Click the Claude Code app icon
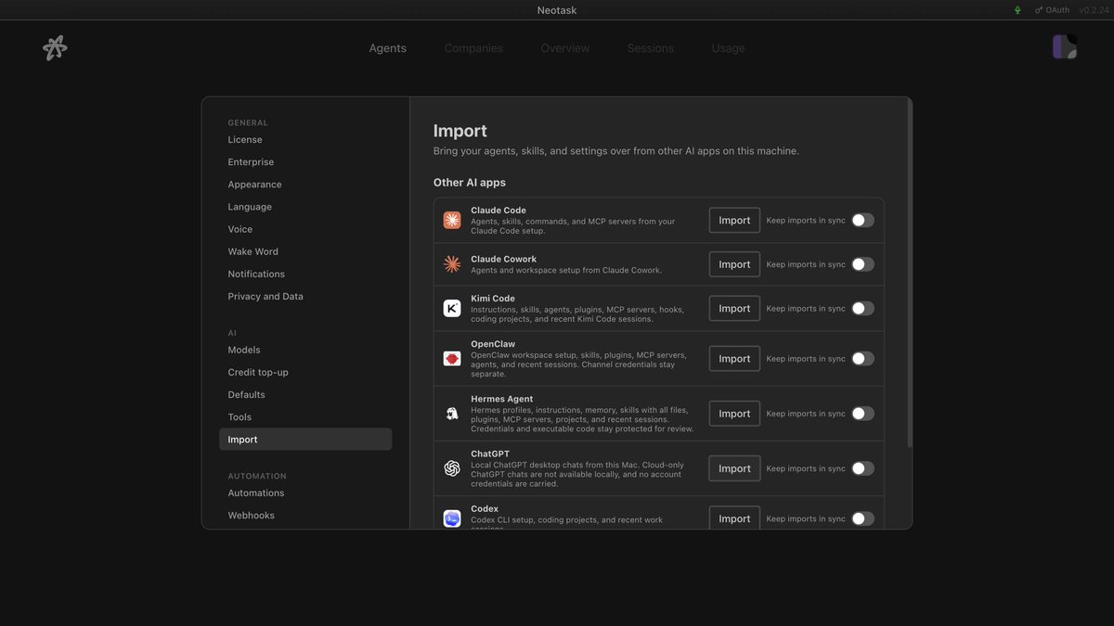The image size is (1114, 626). point(452,220)
